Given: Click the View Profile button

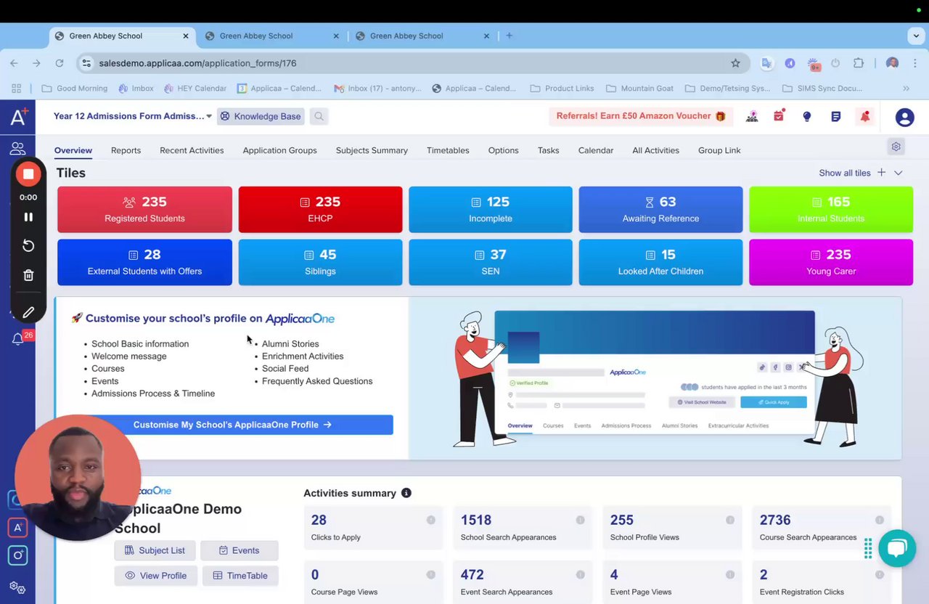Looking at the screenshot, I should tap(155, 576).
